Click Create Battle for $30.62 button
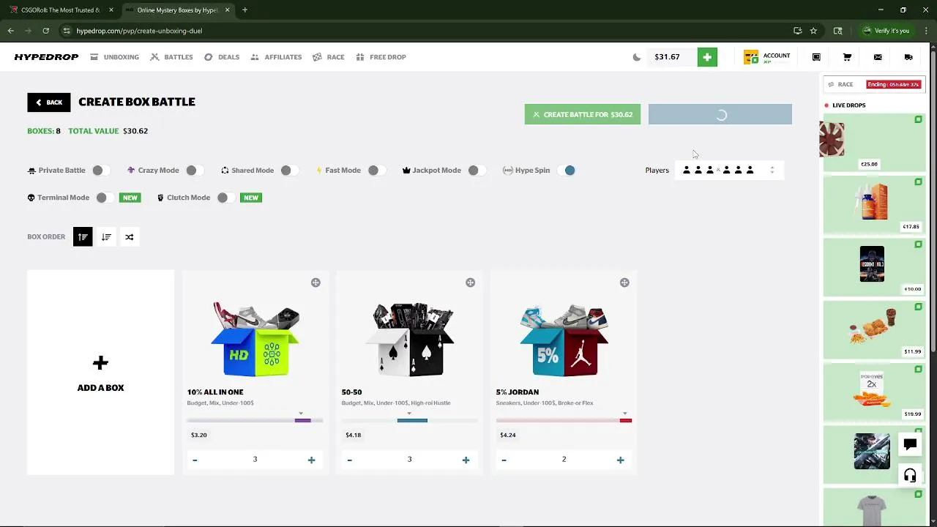Viewport: 937px width, 527px height. 583,114
